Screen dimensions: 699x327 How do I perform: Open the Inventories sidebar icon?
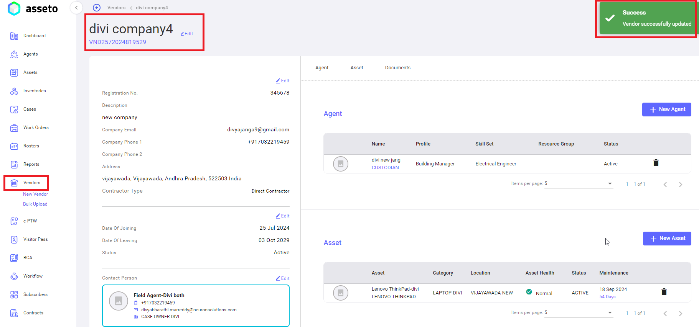point(14,91)
